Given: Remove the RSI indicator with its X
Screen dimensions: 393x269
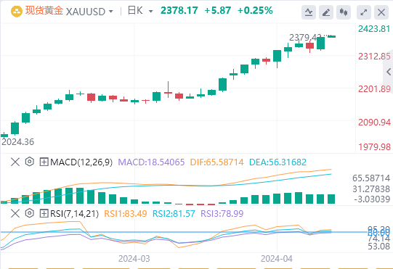Looking at the screenshot, I should click(15, 213).
